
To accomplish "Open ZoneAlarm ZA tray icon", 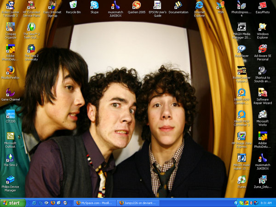I will tap(246, 203).
